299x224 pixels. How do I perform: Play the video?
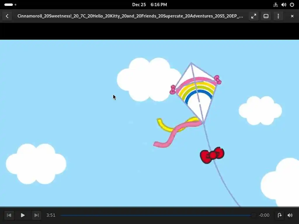pyautogui.click(x=23, y=215)
